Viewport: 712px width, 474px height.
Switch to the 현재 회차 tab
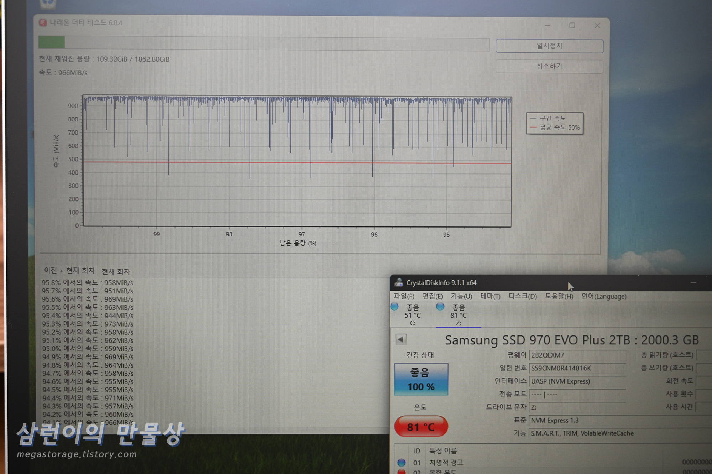coord(116,271)
